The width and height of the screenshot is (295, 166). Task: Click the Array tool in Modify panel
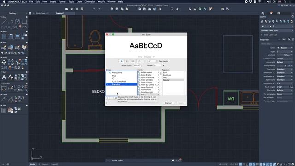(26, 60)
